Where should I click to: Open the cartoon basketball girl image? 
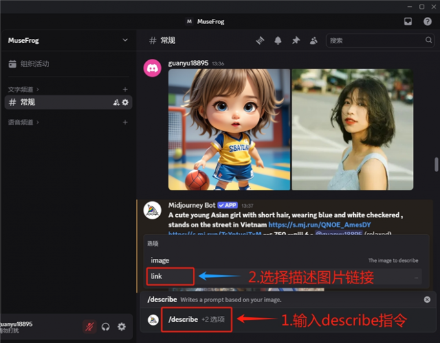click(x=229, y=129)
